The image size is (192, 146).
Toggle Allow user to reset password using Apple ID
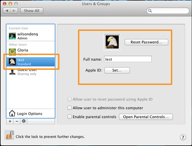(x=69, y=99)
